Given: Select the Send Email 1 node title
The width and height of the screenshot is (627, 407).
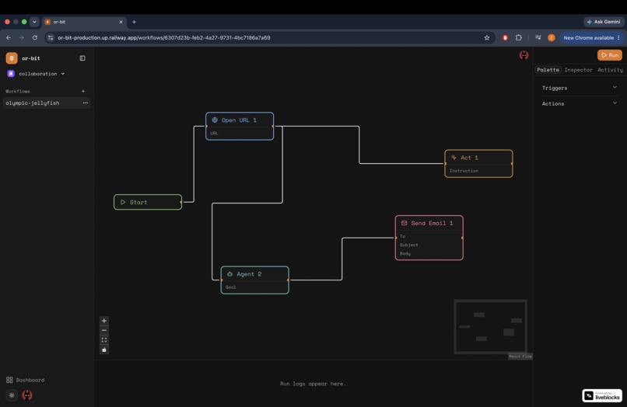Looking at the screenshot, I should pyautogui.click(x=432, y=223).
